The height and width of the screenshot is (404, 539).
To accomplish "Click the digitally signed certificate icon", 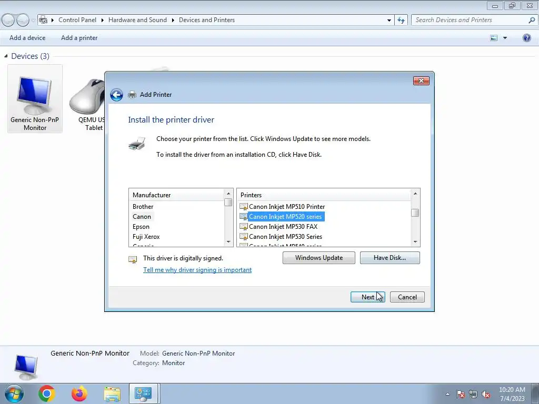I will tap(133, 259).
